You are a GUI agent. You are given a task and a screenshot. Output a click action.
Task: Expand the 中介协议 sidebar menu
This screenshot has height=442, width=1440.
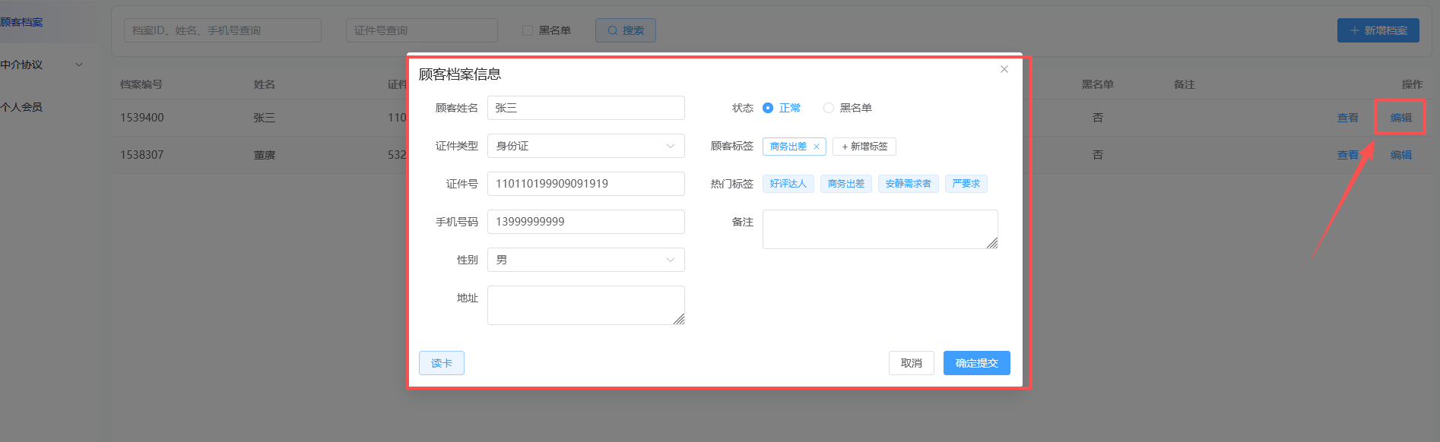click(x=43, y=65)
